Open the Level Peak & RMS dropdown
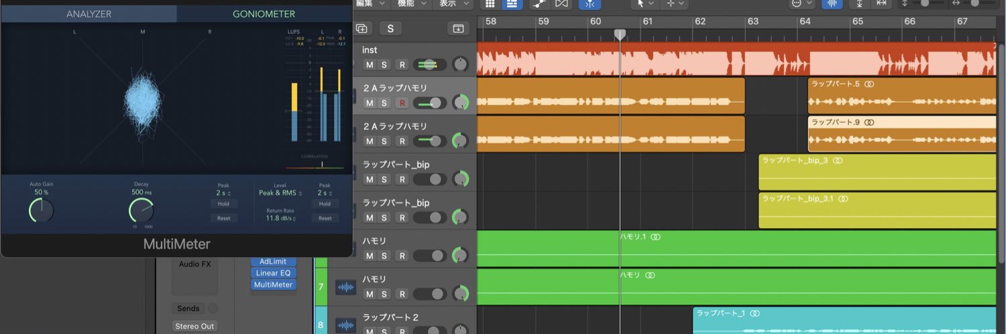Screen dimensions: 1006x334 [280, 193]
